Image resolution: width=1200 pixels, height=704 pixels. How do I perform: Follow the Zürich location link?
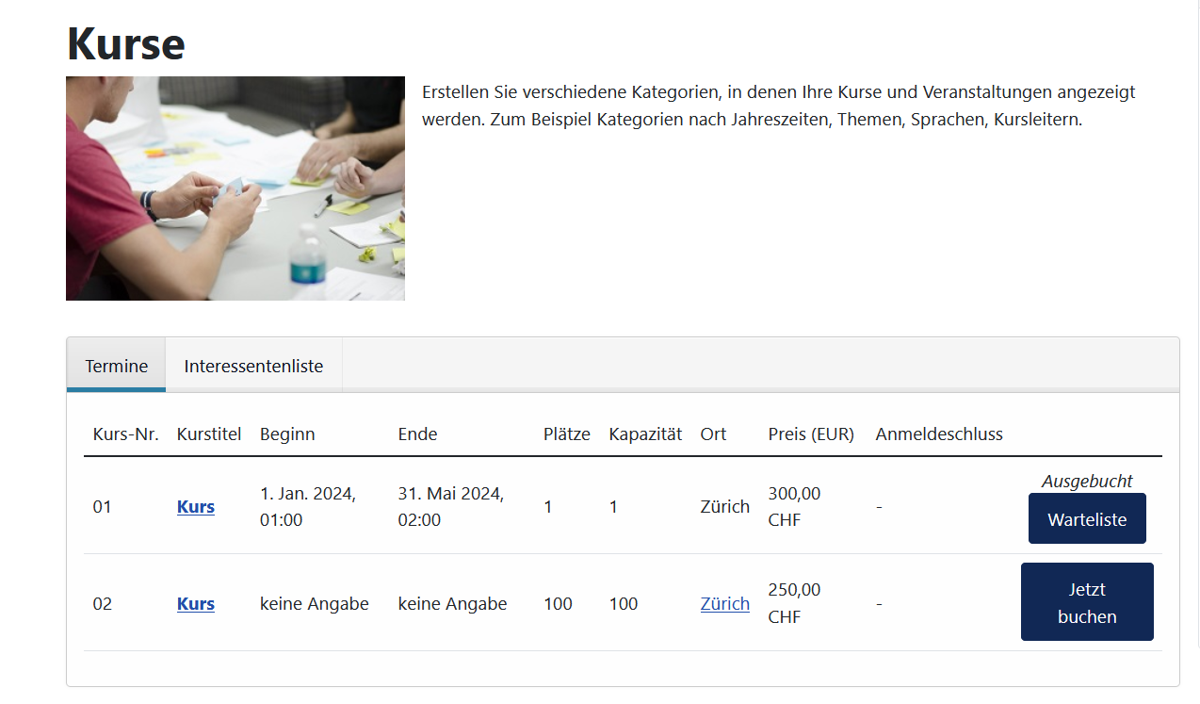coord(725,604)
